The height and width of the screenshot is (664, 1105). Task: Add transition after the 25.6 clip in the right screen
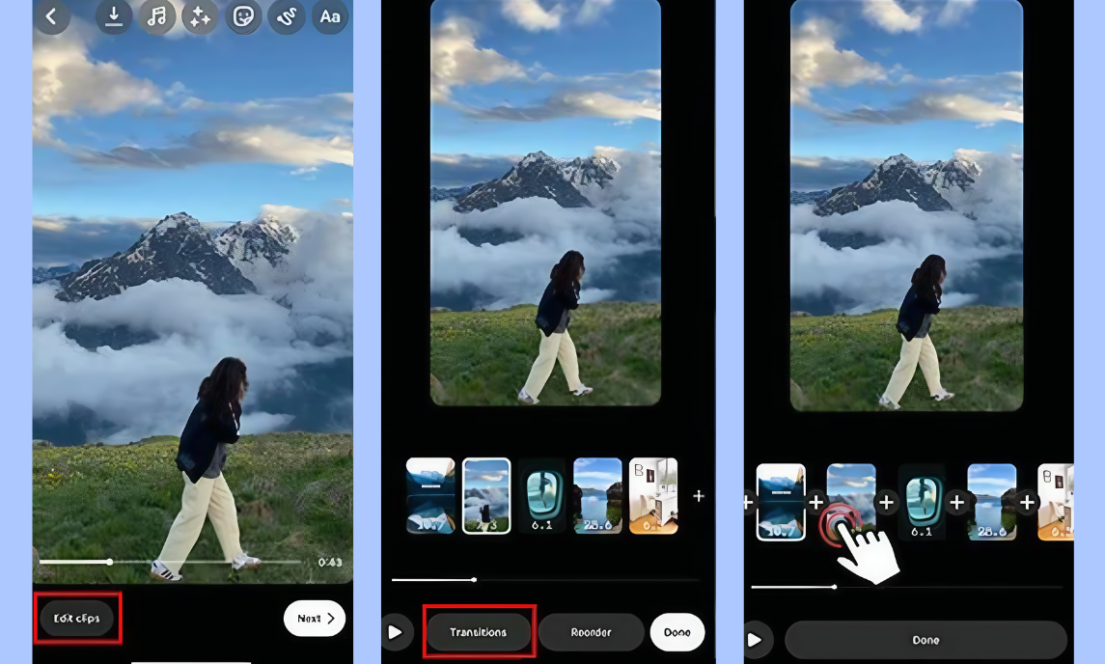coord(1028,503)
